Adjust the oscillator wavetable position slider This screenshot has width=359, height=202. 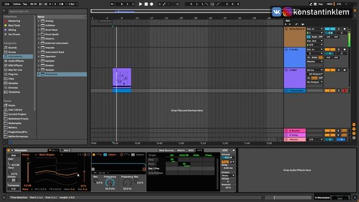coord(85,172)
